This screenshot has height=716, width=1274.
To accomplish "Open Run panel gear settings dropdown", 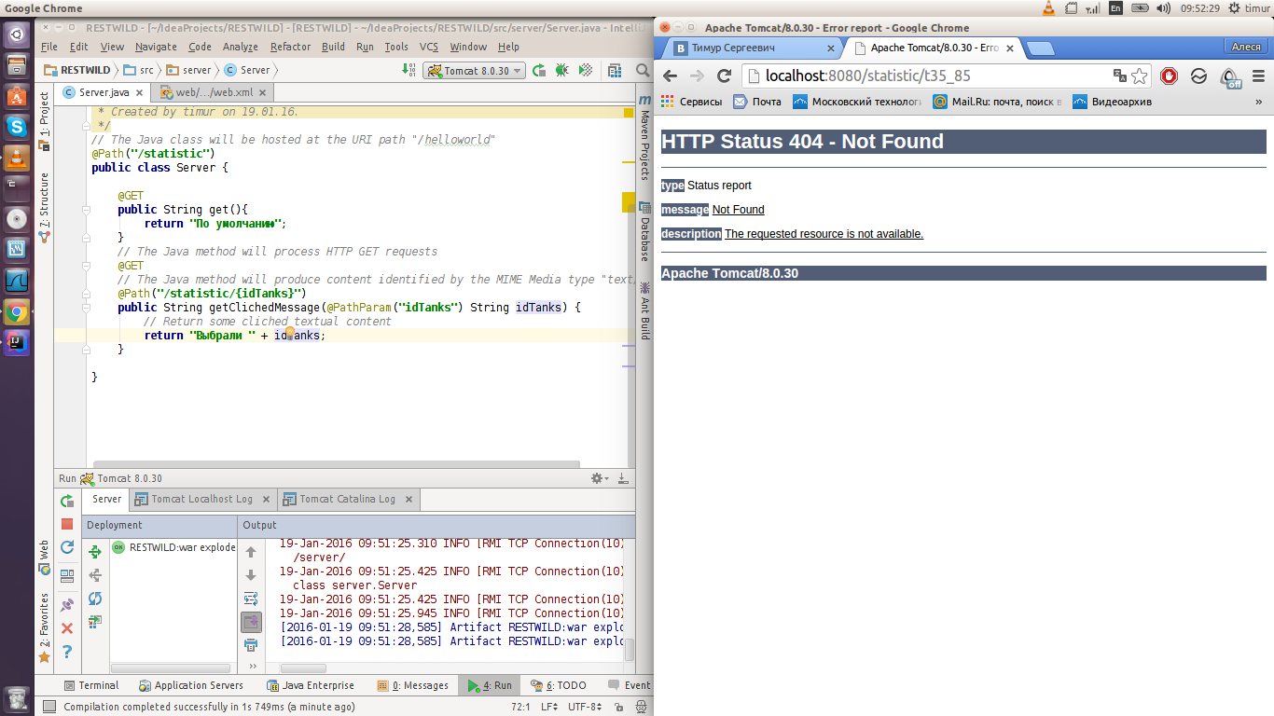I will (x=601, y=478).
